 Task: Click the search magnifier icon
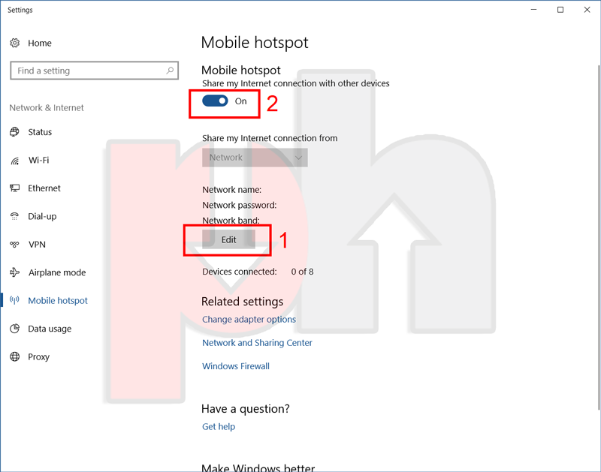(x=170, y=71)
